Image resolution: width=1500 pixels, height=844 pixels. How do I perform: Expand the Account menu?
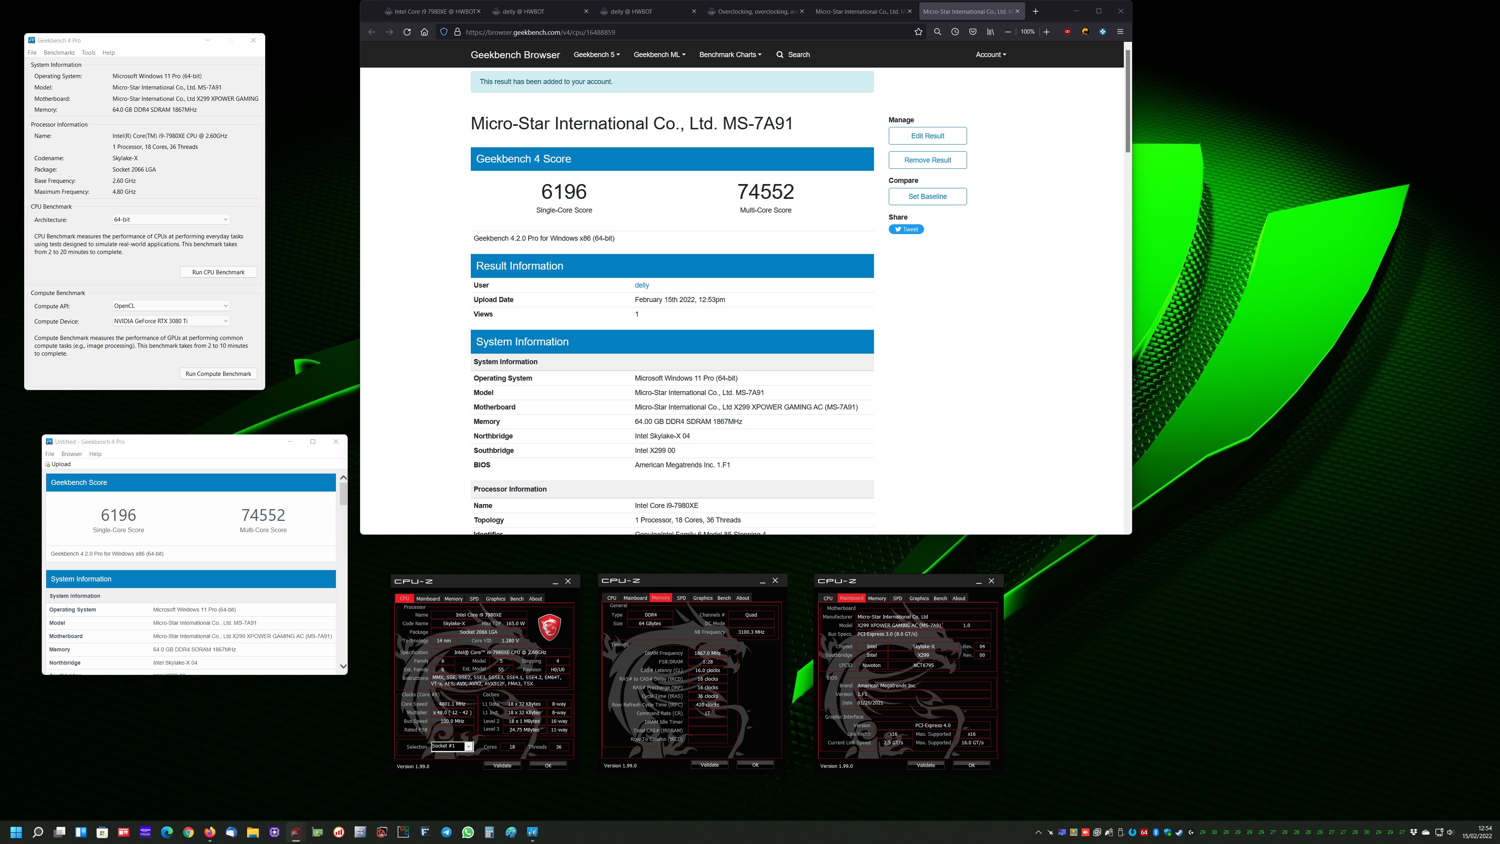click(x=990, y=55)
